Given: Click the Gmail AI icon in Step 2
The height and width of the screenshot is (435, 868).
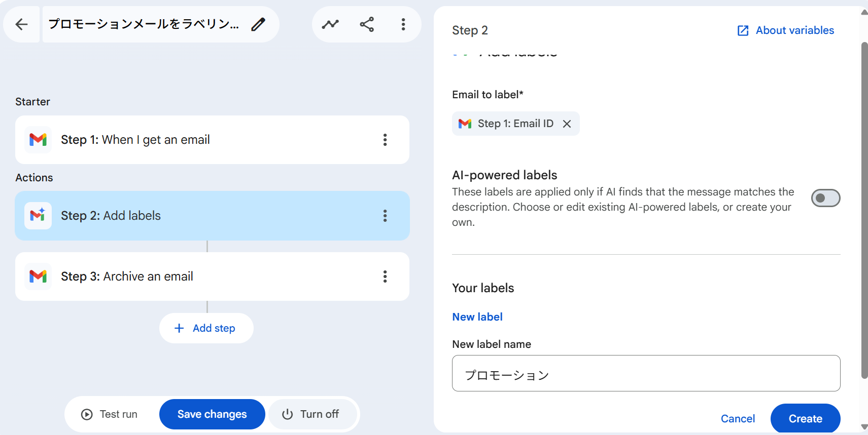Looking at the screenshot, I should point(38,216).
